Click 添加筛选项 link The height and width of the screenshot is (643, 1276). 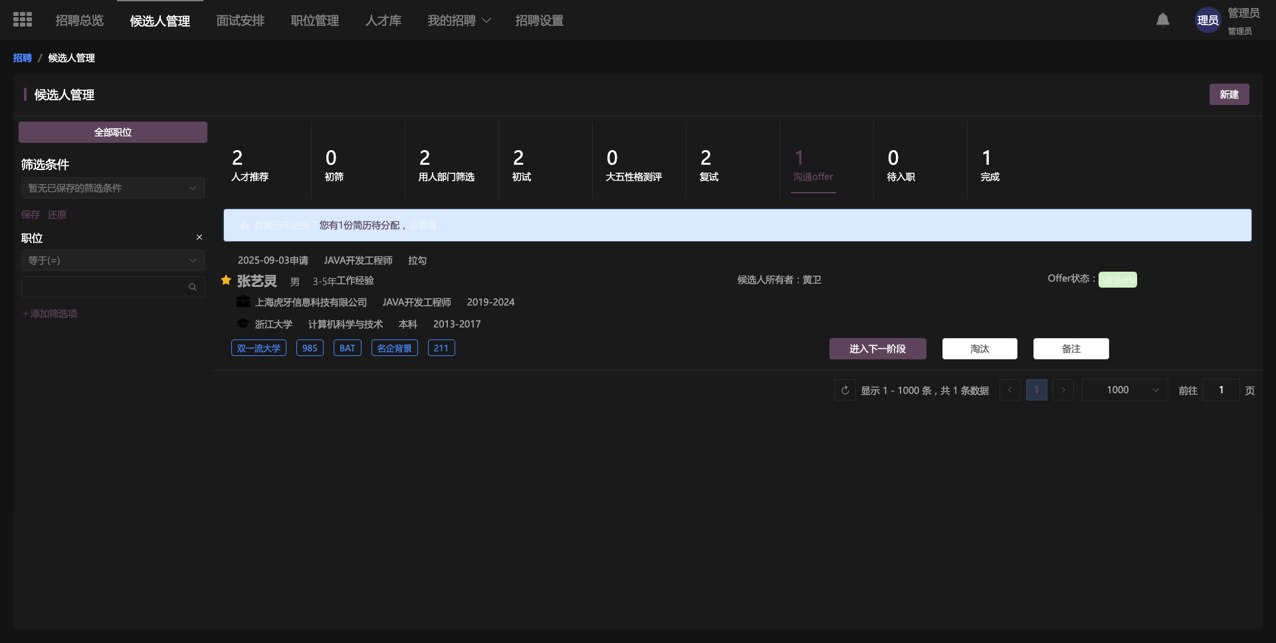[51, 314]
